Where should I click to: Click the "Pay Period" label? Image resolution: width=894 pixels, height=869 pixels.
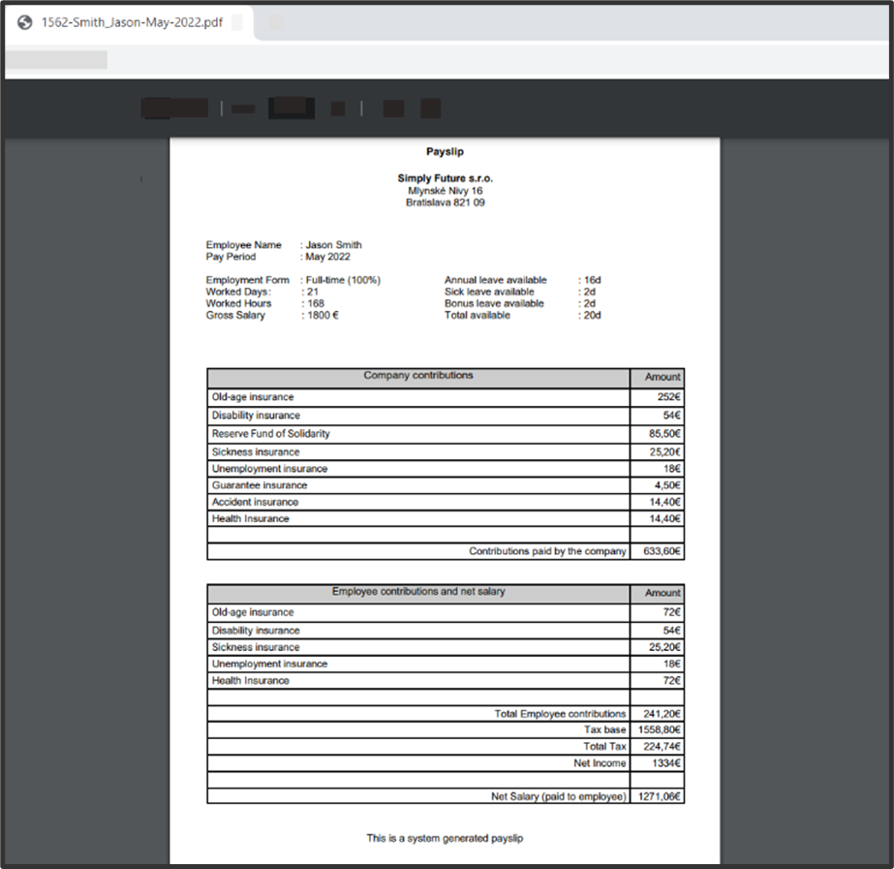click(x=231, y=257)
